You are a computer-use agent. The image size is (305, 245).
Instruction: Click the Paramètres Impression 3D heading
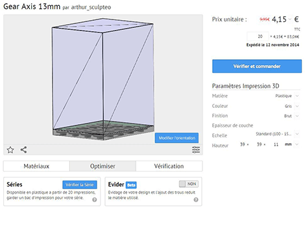[x=245, y=86]
